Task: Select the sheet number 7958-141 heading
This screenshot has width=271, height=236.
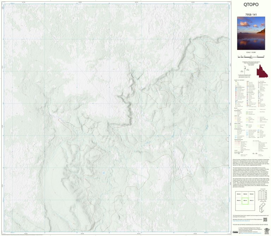Action: tap(251, 15)
